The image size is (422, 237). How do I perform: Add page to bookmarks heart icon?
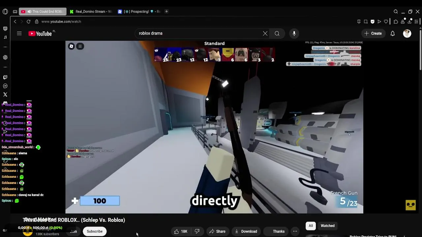(386, 21)
